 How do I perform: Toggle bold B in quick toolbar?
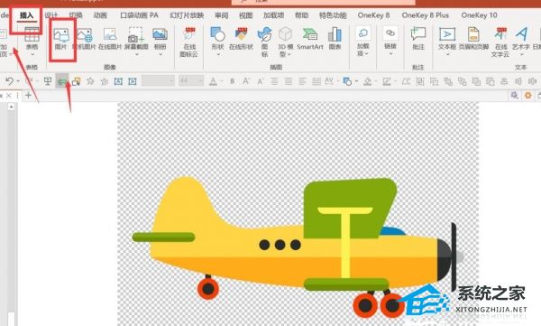click(x=233, y=81)
